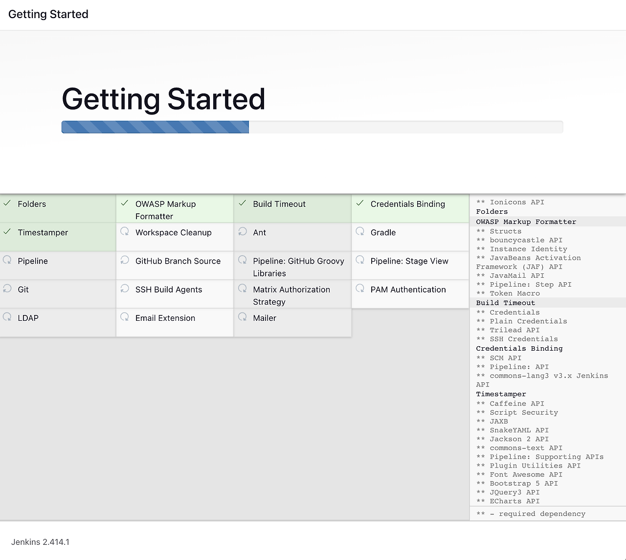Click the ECharts API line in install log
626x560 pixels.
tap(508, 501)
